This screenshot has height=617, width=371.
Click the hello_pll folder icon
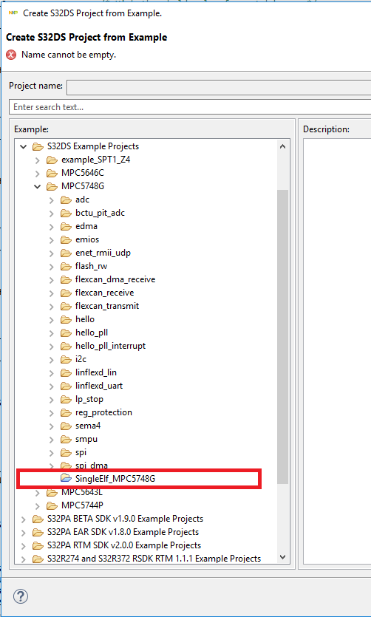(66, 333)
